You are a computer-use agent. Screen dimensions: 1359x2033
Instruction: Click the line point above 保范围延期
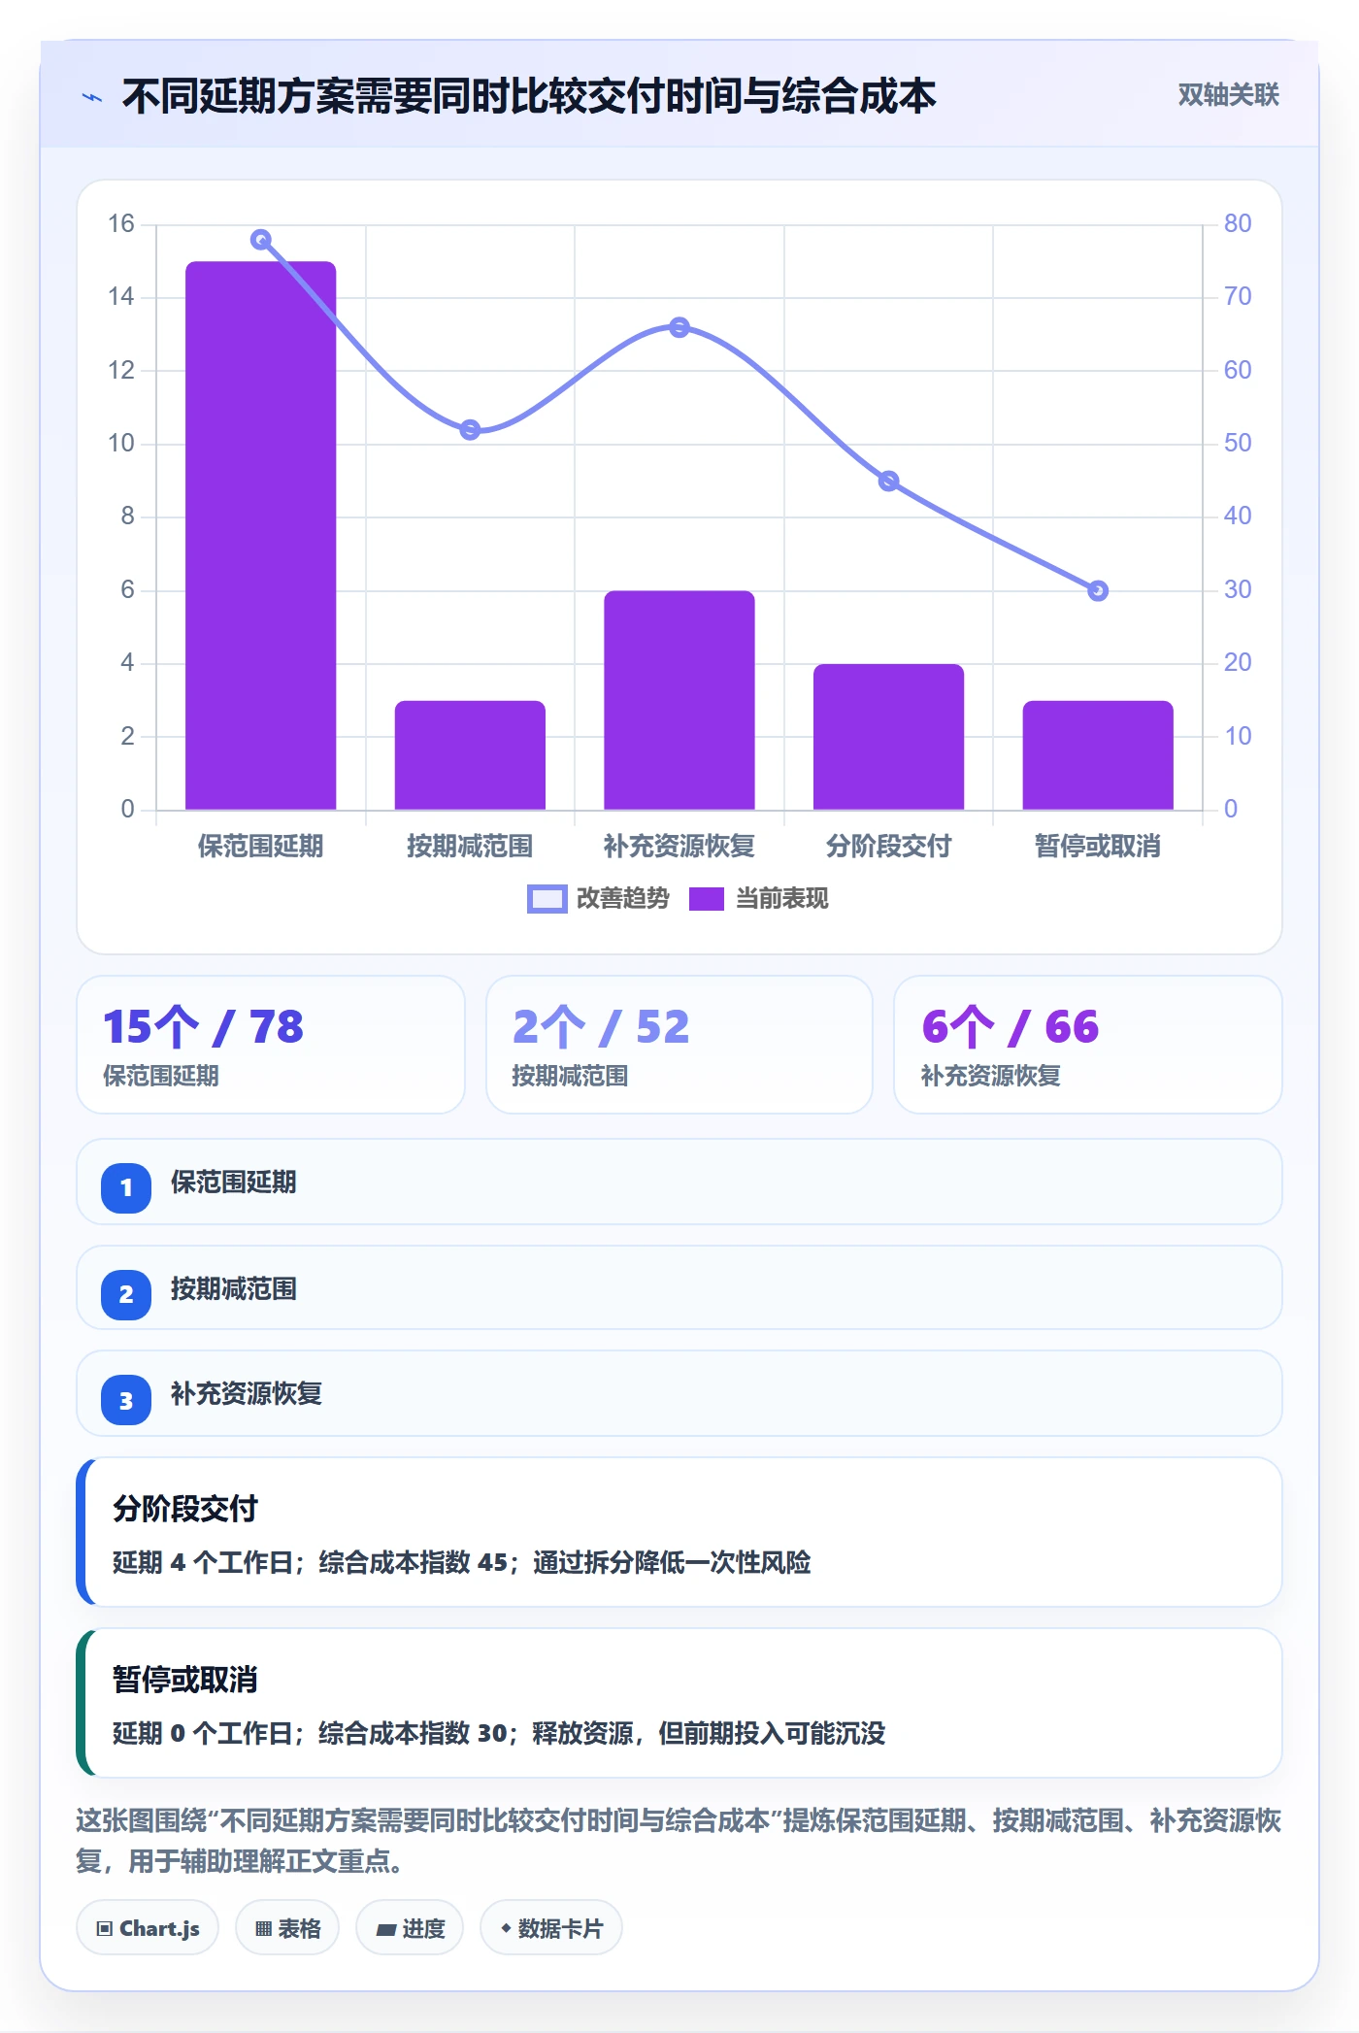261,240
